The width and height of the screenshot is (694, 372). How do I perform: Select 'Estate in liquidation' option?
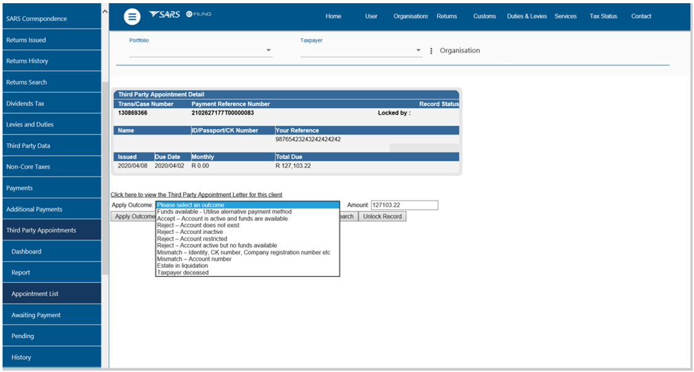(182, 266)
